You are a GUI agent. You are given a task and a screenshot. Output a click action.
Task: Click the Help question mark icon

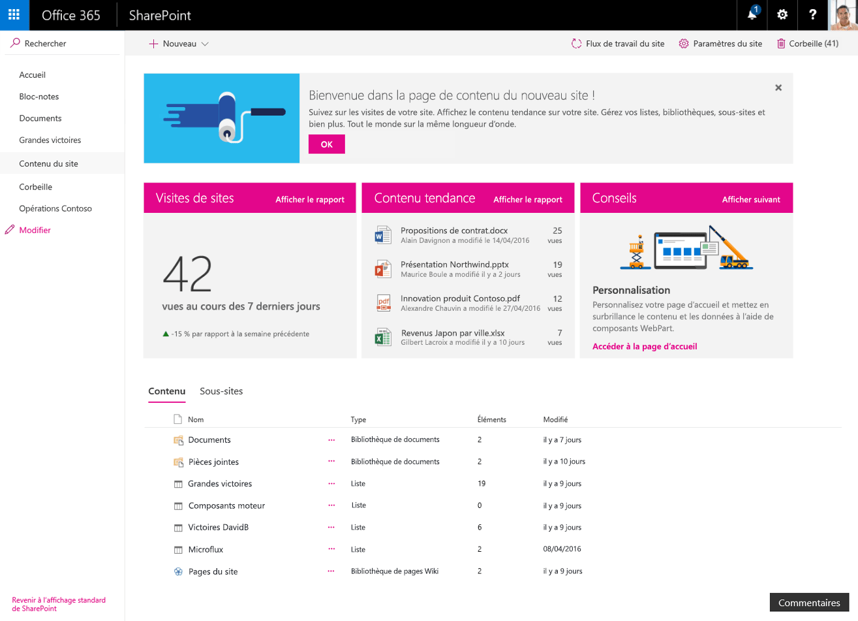(812, 15)
